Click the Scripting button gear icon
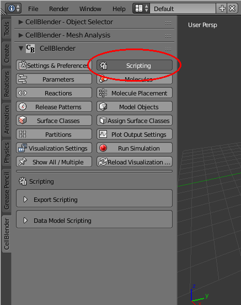241x305 pixels. tap(103, 65)
